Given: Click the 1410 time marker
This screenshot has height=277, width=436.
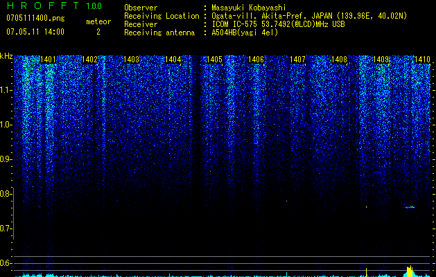Looking at the screenshot, I should click(422, 60).
